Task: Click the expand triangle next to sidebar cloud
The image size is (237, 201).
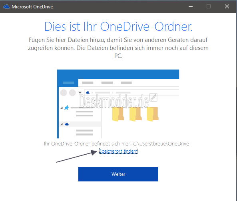Action: (x=62, y=124)
